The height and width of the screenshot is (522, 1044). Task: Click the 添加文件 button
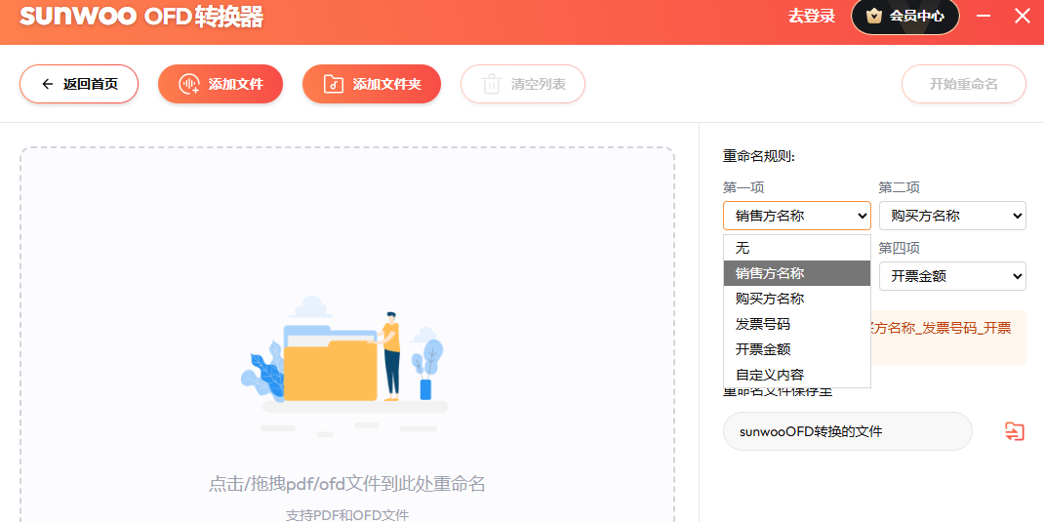221,84
